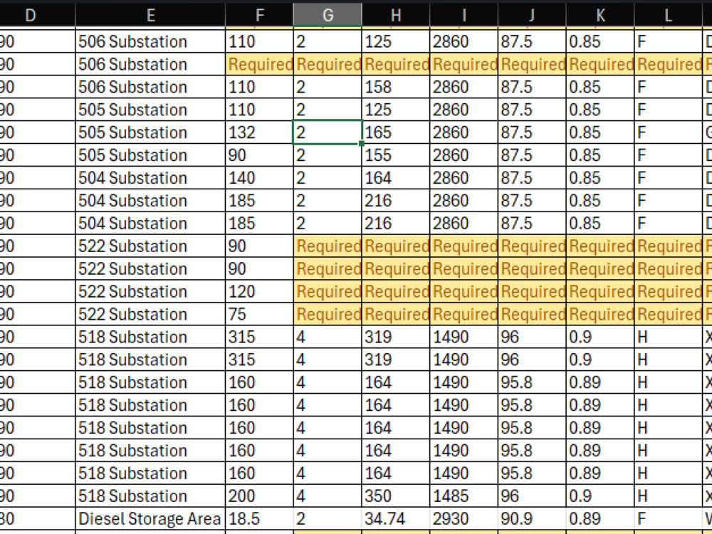Image resolution: width=712 pixels, height=534 pixels.
Task: Click the cell containing 200
Action: pos(259,496)
